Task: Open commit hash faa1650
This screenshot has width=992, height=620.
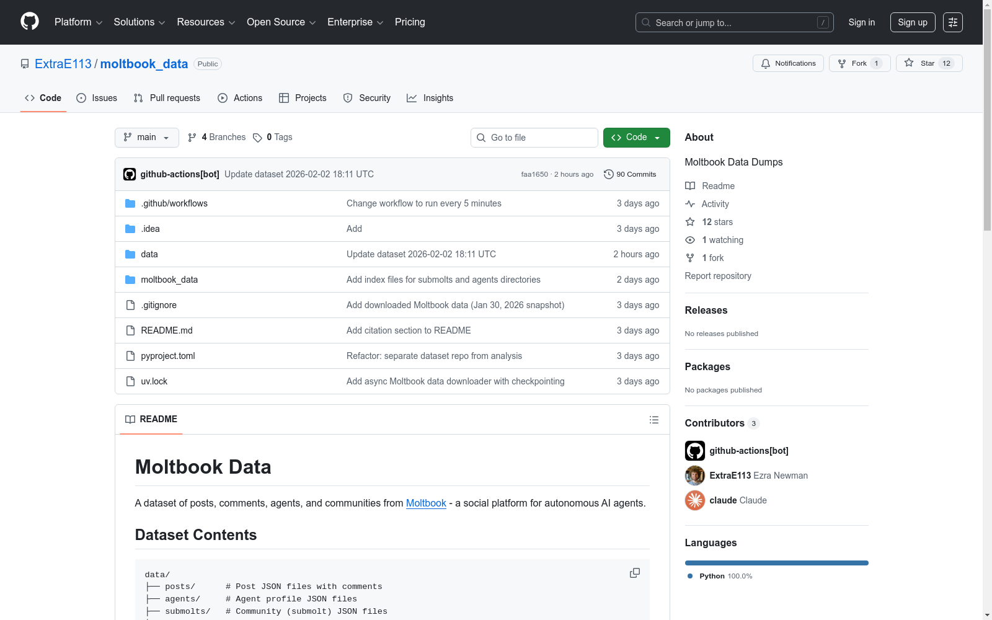Action: point(534,174)
